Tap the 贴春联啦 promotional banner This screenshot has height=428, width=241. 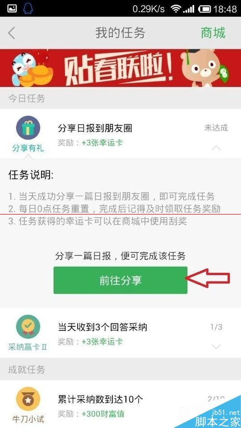120,68
